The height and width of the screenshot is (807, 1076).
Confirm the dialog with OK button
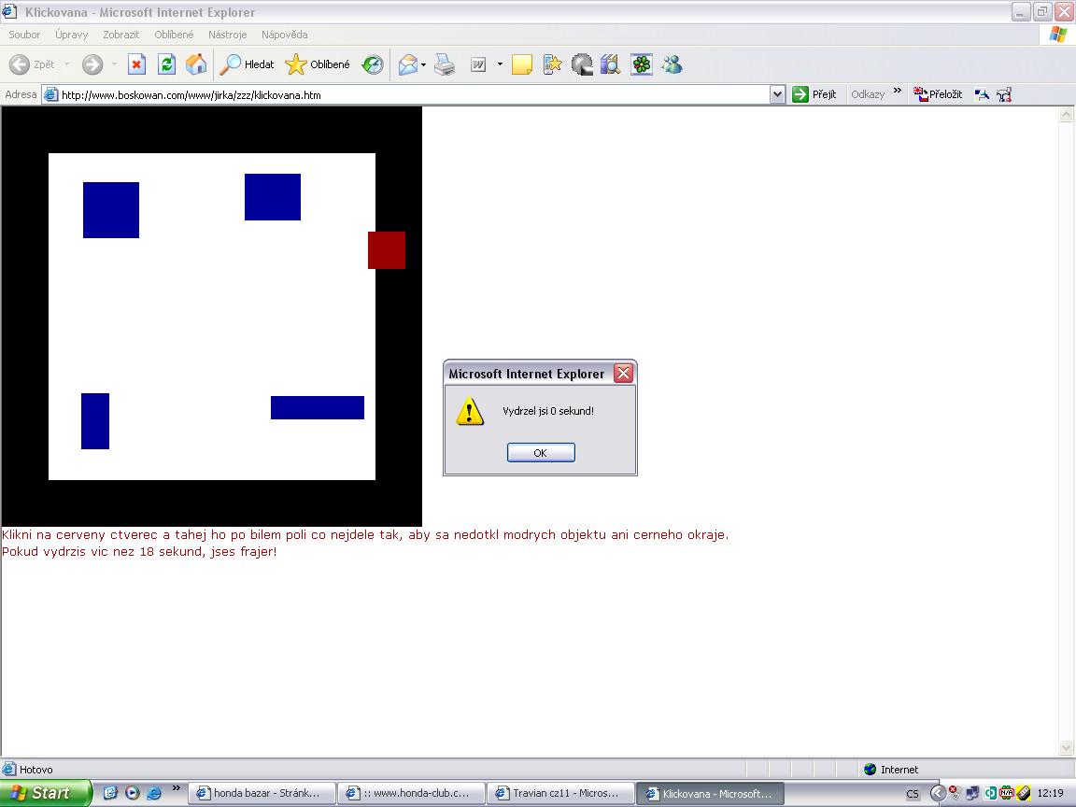541,453
